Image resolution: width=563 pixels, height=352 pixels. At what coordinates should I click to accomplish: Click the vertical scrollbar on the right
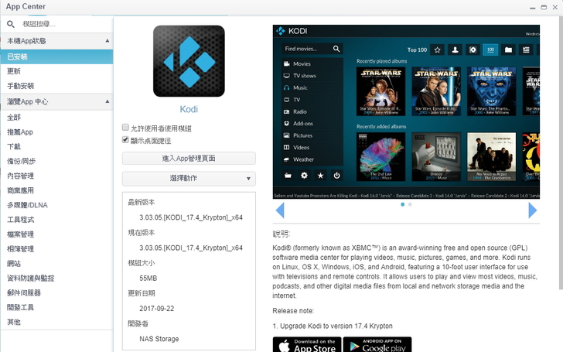coord(561,152)
